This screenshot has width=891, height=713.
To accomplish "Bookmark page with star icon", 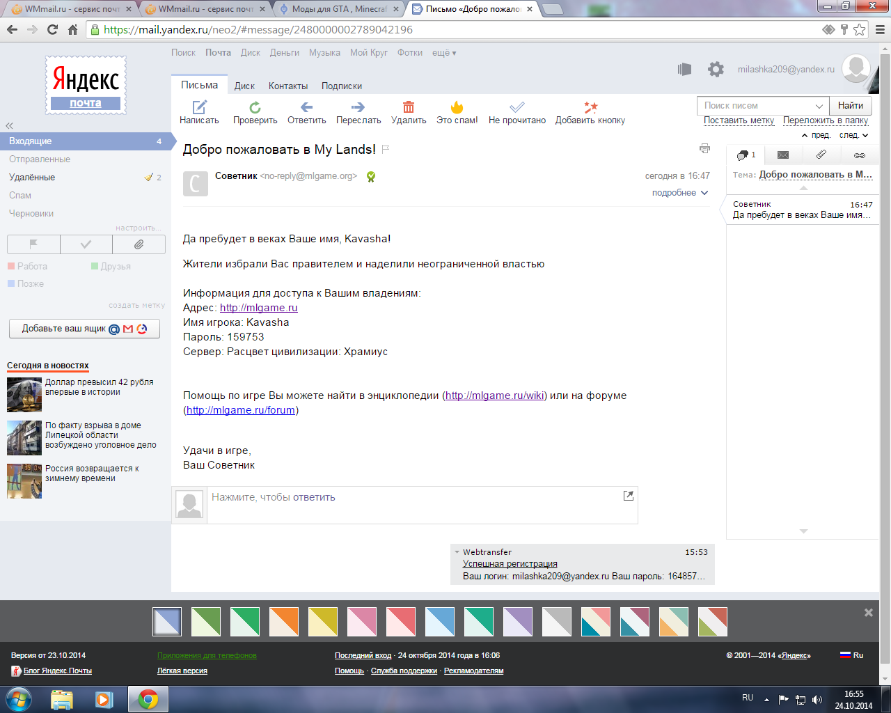I will (859, 30).
